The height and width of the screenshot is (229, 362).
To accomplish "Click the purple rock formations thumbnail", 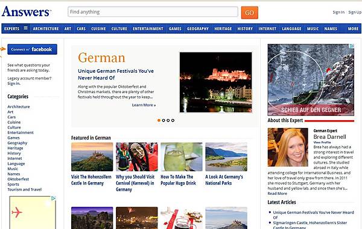I will click(92, 218).
